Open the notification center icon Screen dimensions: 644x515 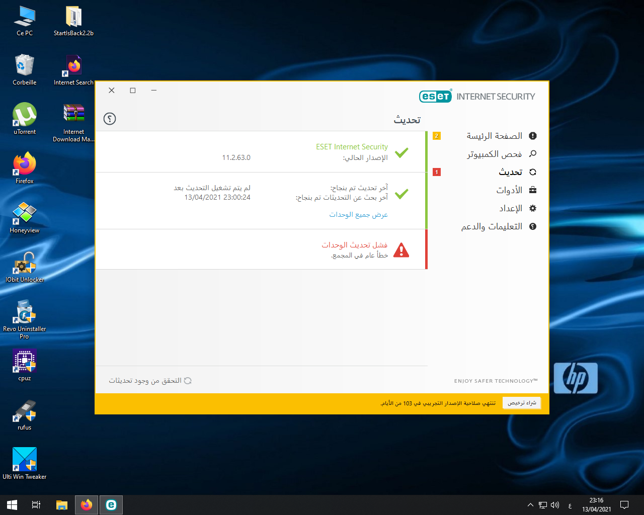click(x=624, y=505)
